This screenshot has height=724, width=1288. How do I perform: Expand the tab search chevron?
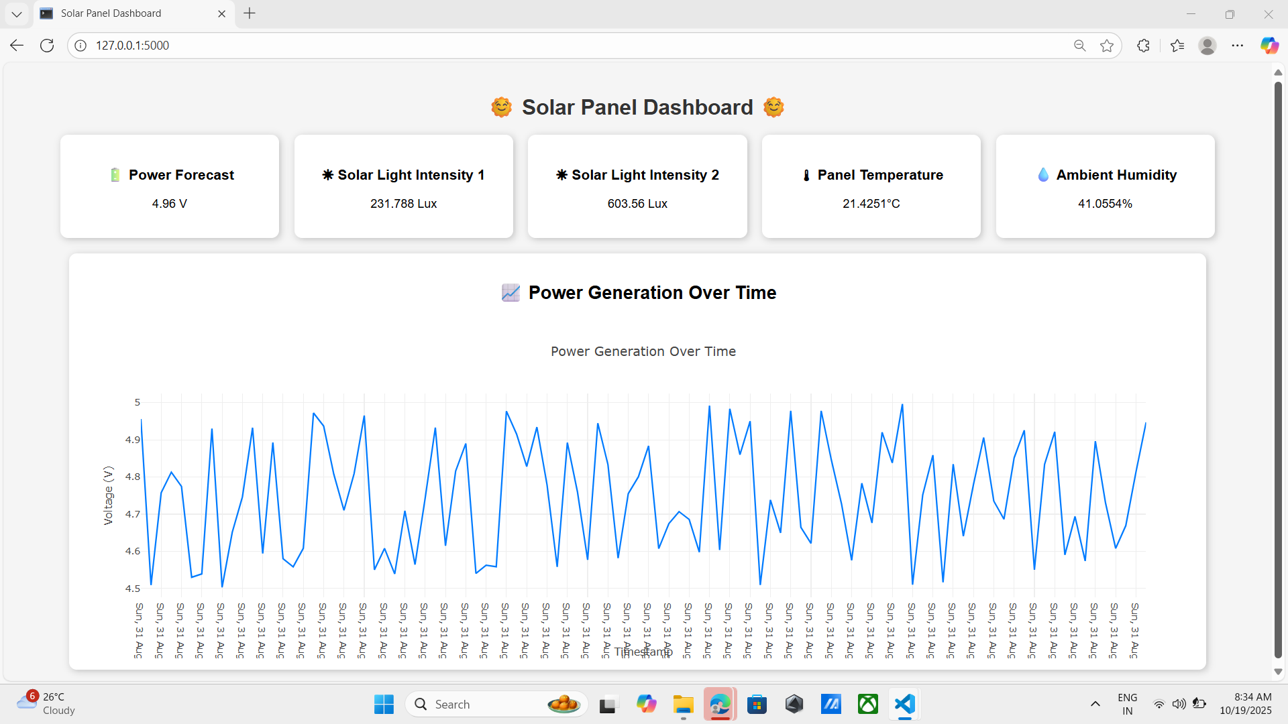(x=16, y=13)
